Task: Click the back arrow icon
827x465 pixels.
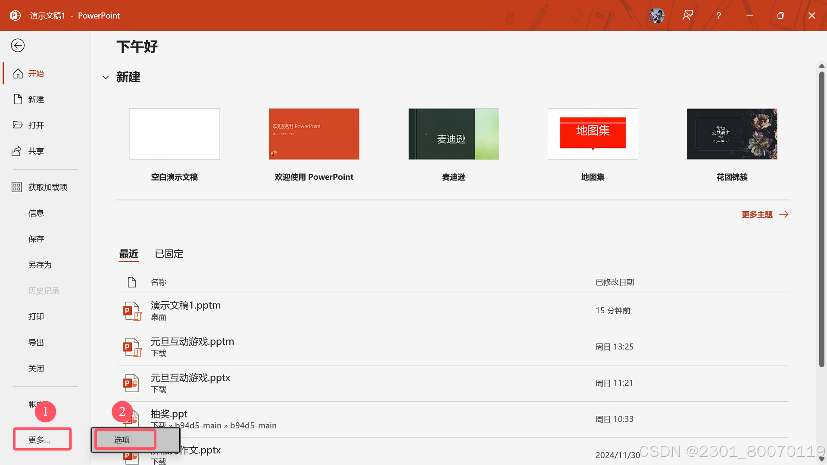Action: click(18, 45)
